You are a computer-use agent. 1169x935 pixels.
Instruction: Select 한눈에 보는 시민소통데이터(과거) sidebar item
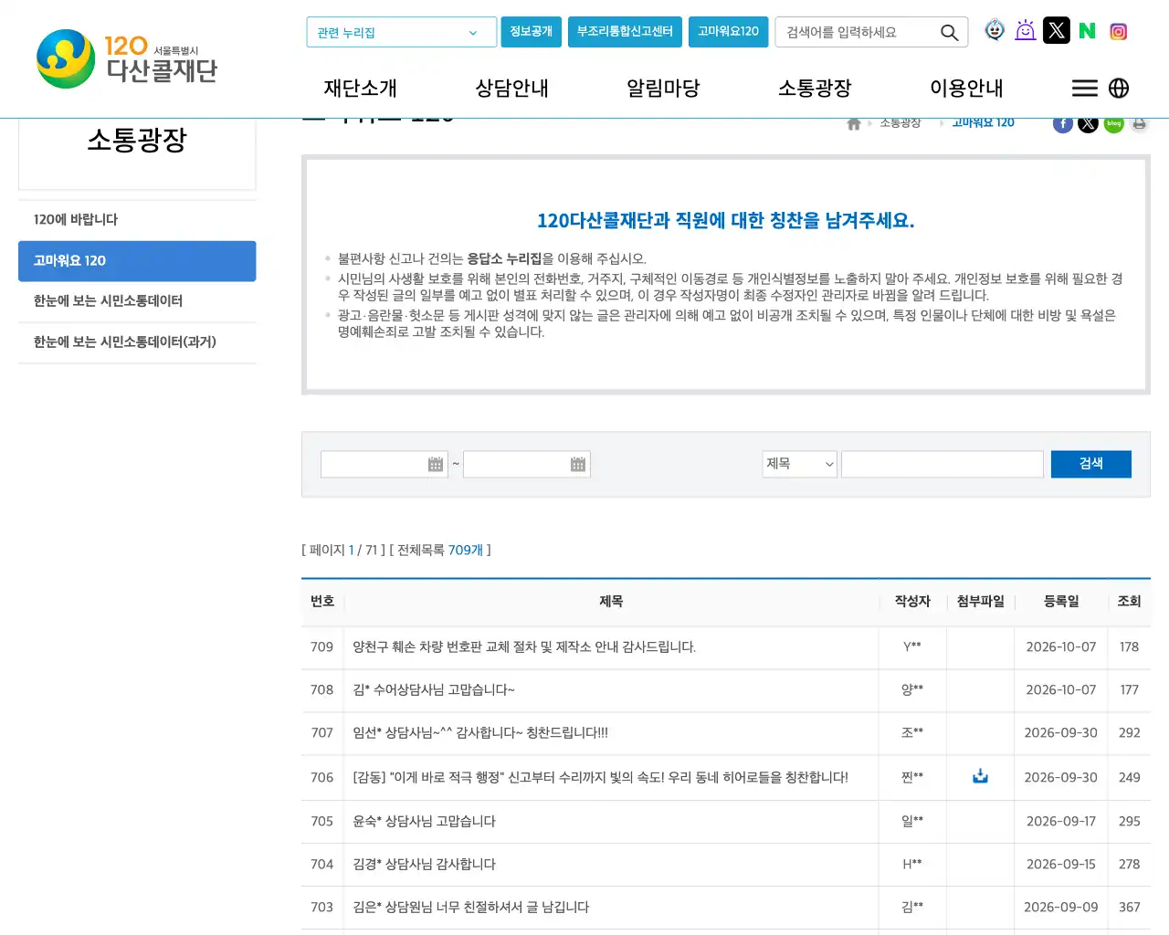click(x=137, y=342)
